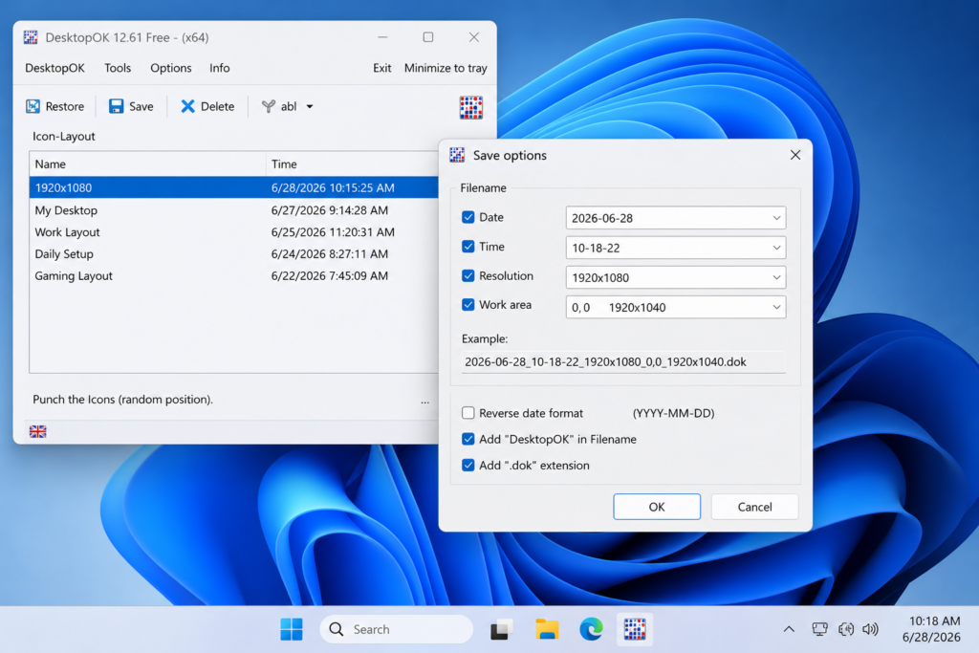Click the 6/22/2026 7:45:09 AM time cell
Image resolution: width=979 pixels, height=653 pixels.
tap(330, 276)
